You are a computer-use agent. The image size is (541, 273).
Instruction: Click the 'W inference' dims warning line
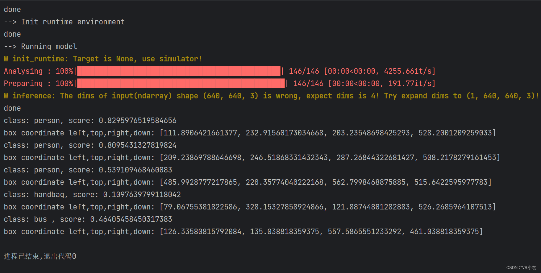[x=271, y=96]
